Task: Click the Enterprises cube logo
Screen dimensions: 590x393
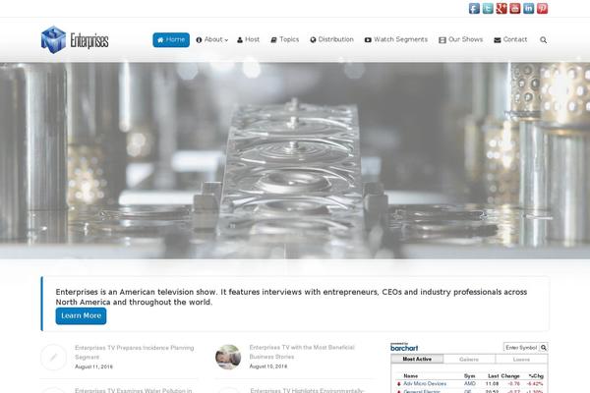Action: [x=53, y=40]
